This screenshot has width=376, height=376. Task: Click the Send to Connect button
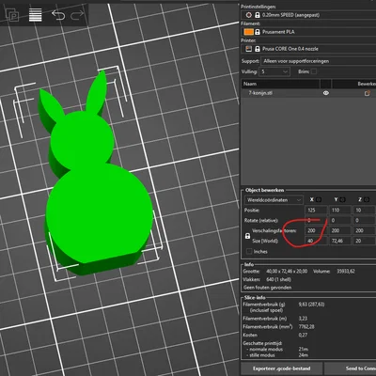[351, 368]
